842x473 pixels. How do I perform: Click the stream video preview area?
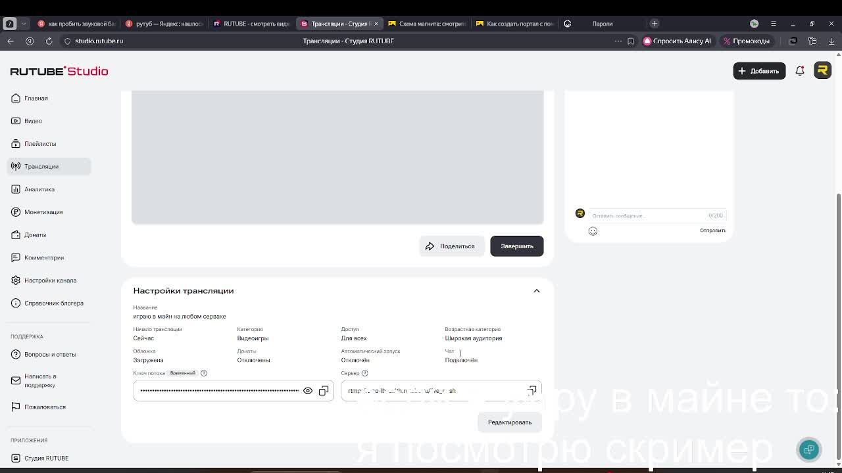(337, 157)
